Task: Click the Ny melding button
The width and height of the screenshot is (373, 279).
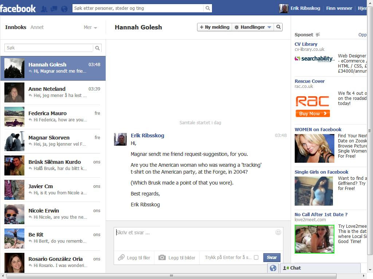Action: 215,27
